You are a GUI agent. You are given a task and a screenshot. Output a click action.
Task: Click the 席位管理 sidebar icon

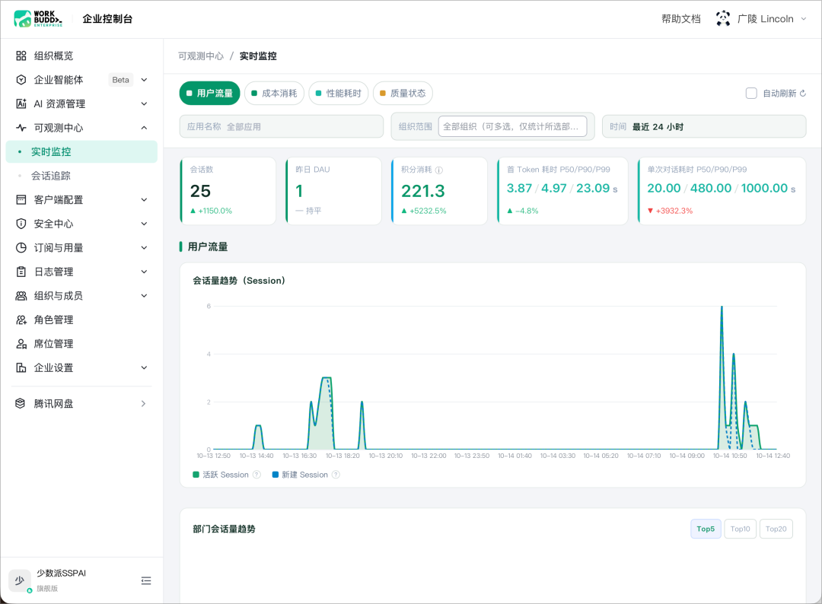pyautogui.click(x=21, y=344)
